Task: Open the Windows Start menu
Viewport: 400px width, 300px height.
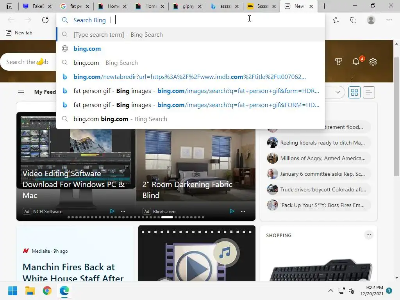Action: coord(12,291)
